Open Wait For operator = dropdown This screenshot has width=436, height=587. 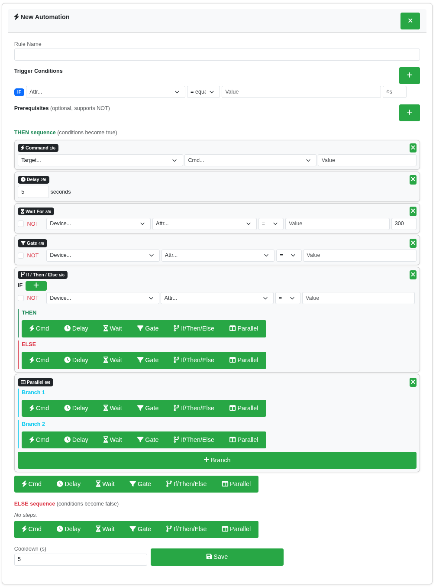tap(271, 224)
